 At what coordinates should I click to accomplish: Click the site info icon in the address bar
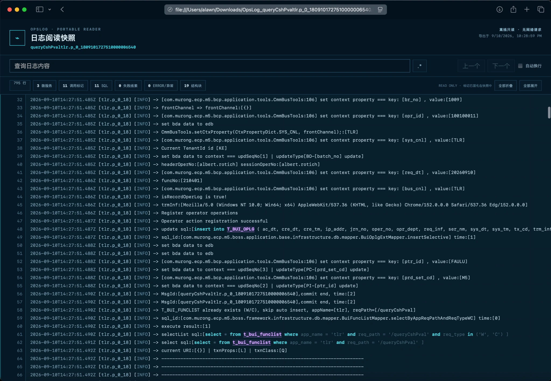pos(170,10)
